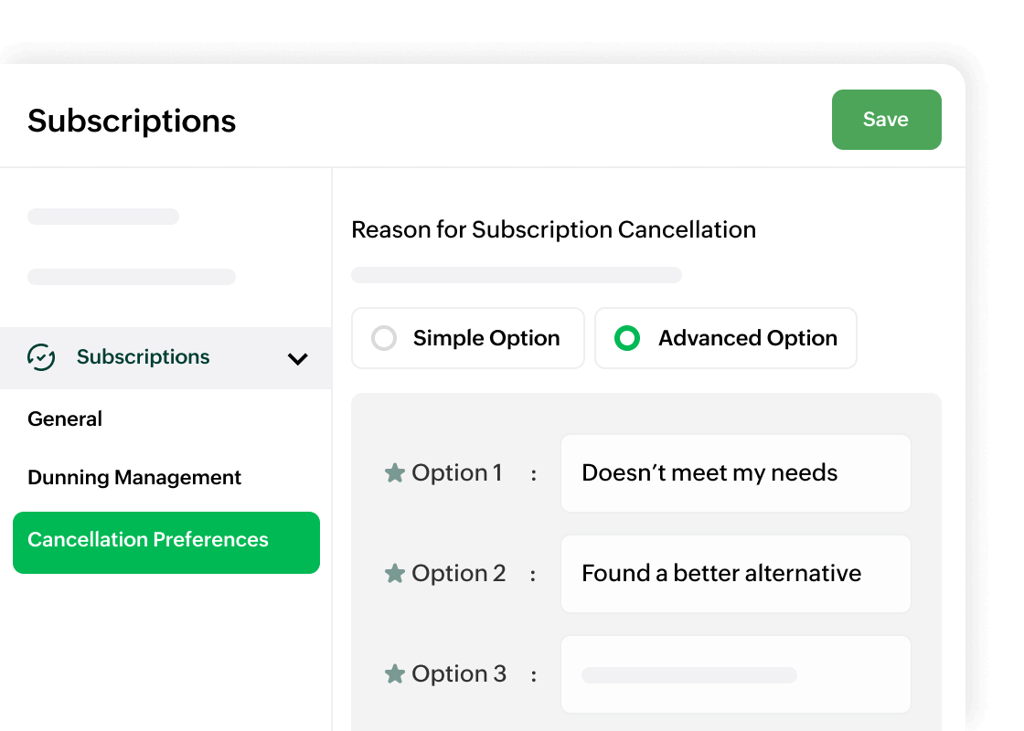Click the star icon beside Option 3

coord(395,674)
